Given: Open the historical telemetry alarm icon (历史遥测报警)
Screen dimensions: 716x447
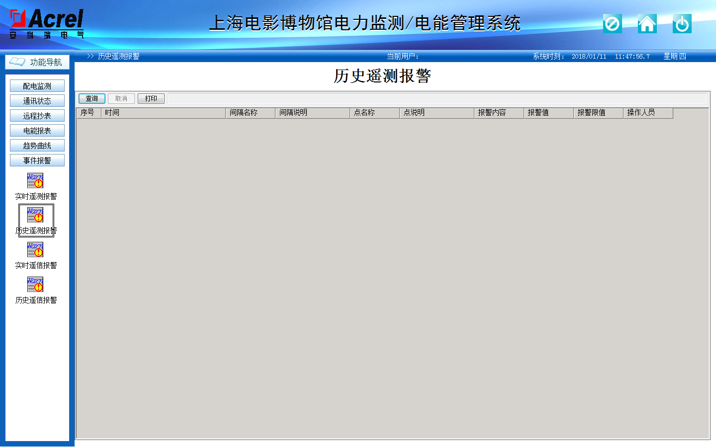Looking at the screenshot, I should tap(35, 215).
